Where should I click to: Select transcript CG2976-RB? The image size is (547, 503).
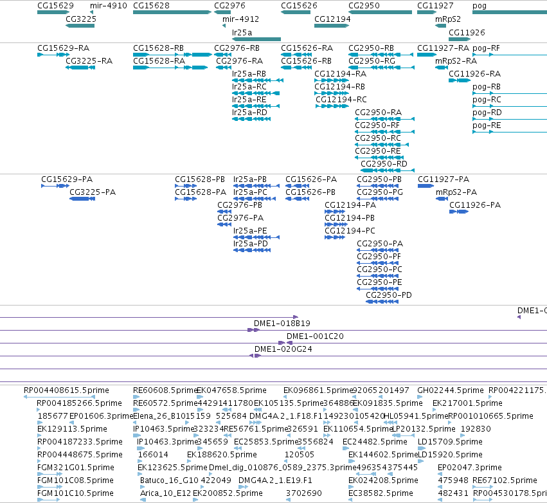point(237,48)
